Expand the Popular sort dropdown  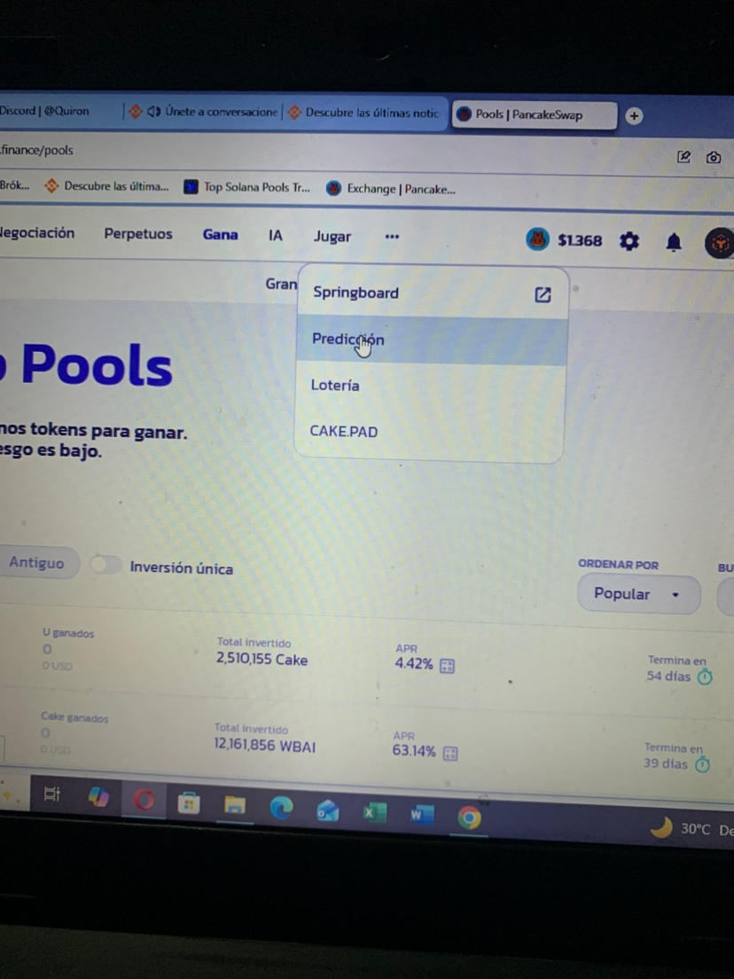tap(638, 594)
